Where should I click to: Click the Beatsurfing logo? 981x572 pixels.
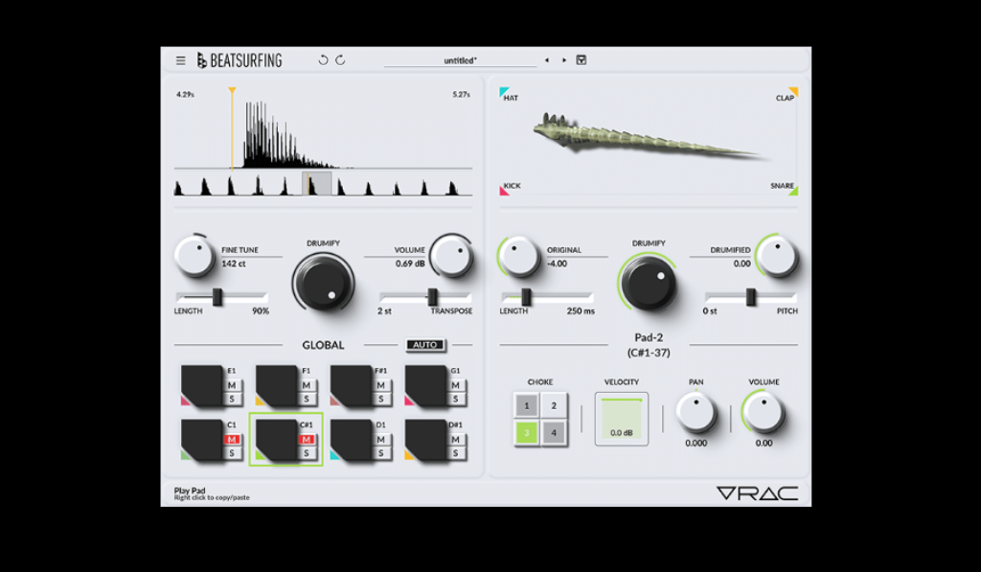click(x=240, y=60)
